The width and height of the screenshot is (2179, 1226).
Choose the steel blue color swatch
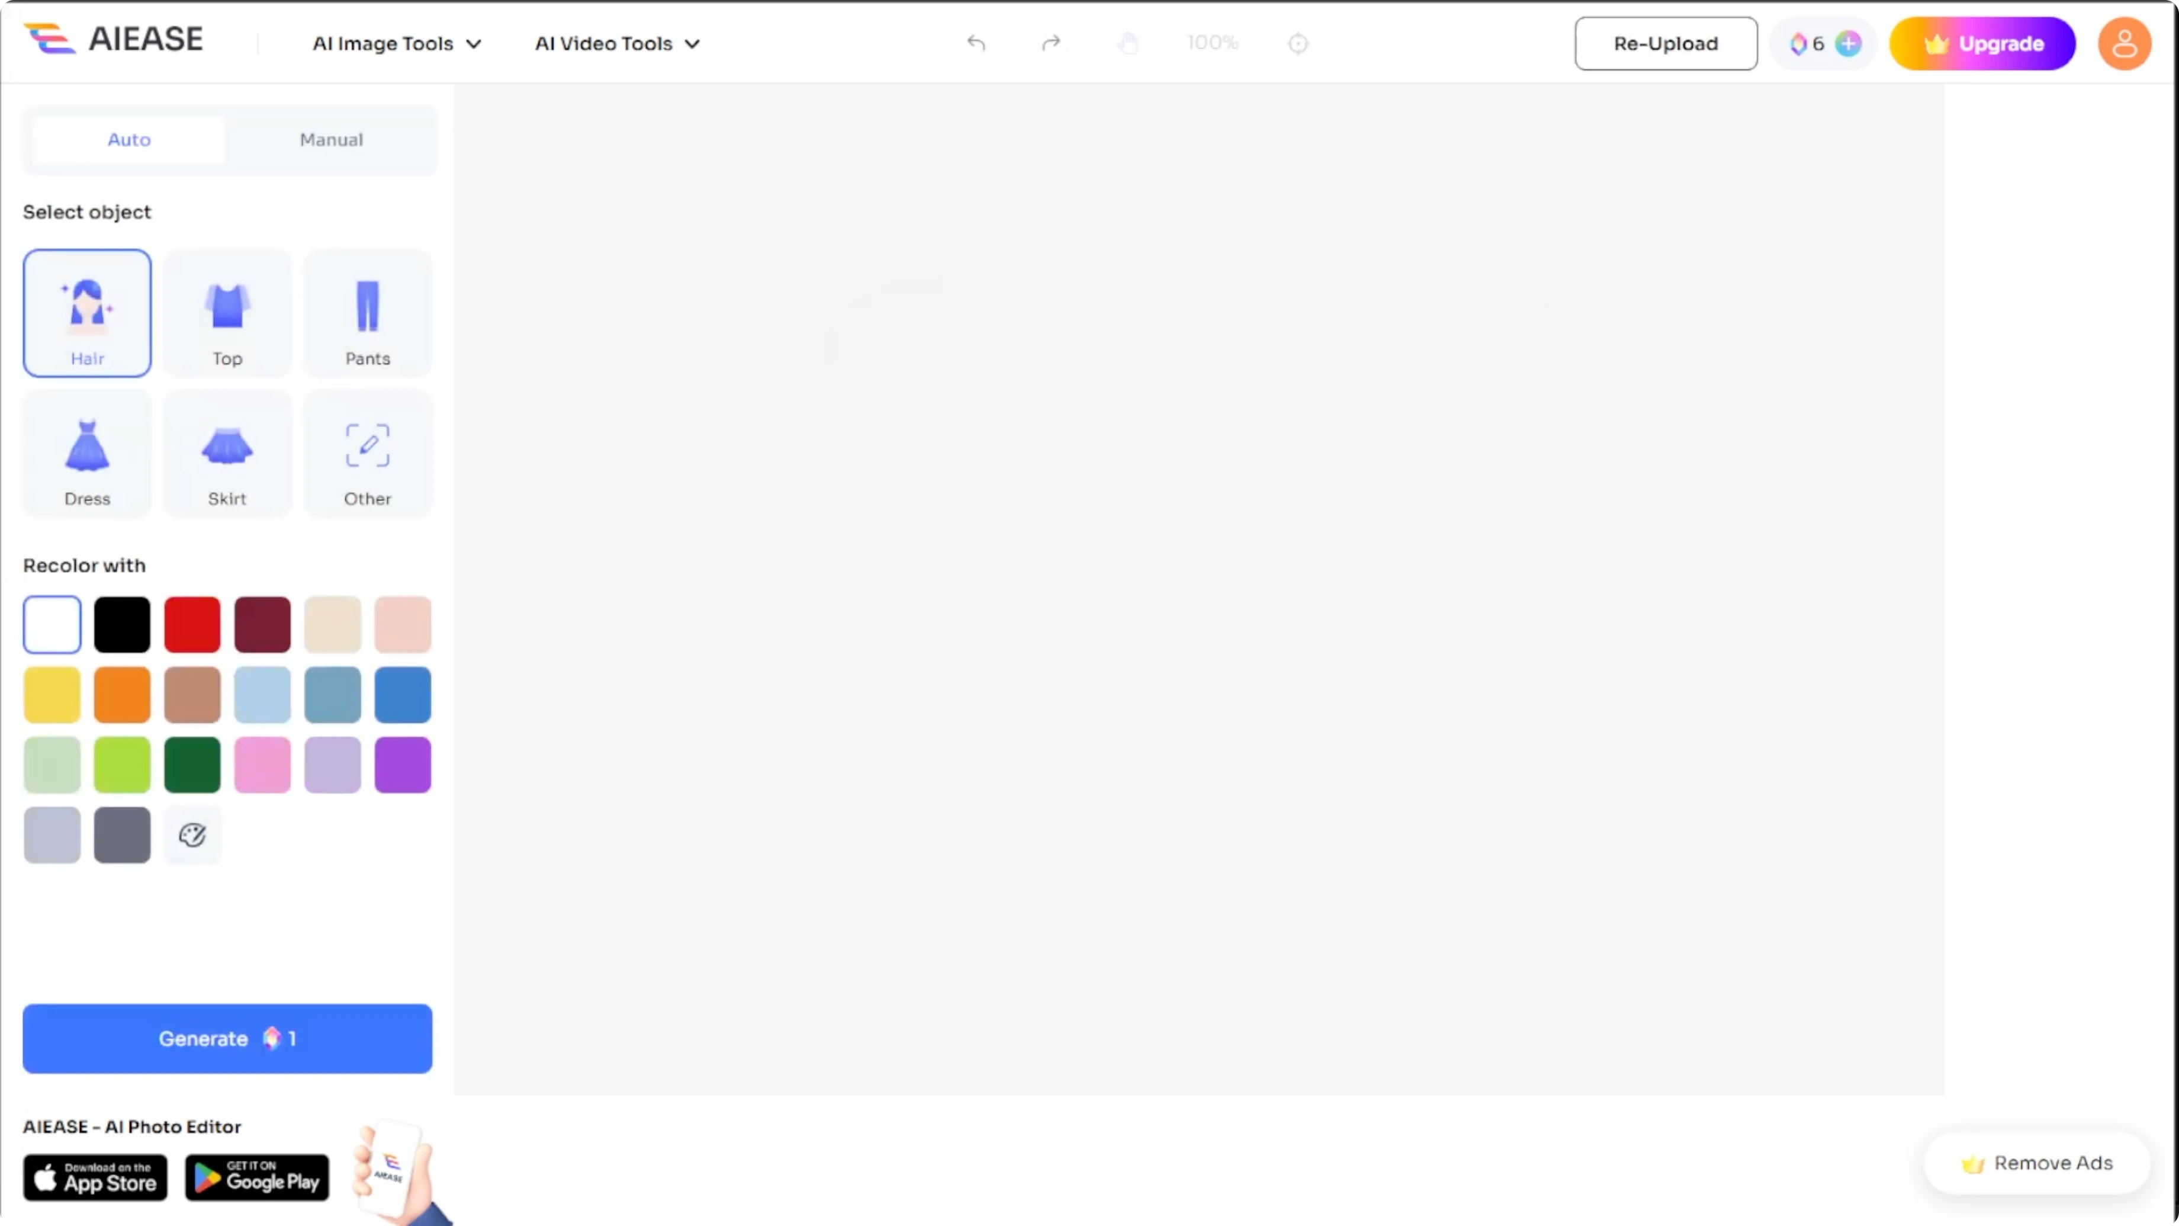tap(332, 695)
